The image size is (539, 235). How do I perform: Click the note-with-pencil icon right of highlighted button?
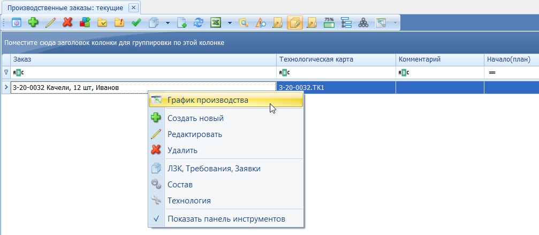pyautogui.click(x=312, y=23)
